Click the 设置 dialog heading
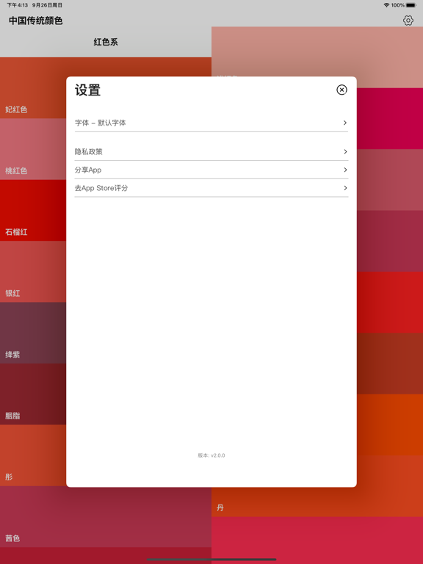 coord(88,90)
